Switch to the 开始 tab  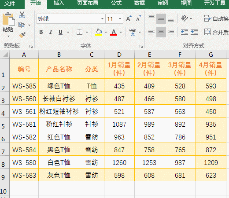[x=36, y=3]
